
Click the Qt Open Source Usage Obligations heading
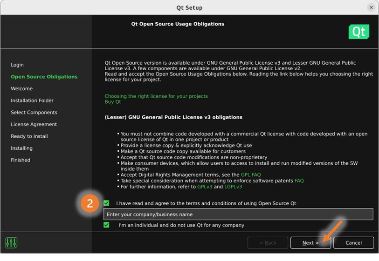(178, 24)
